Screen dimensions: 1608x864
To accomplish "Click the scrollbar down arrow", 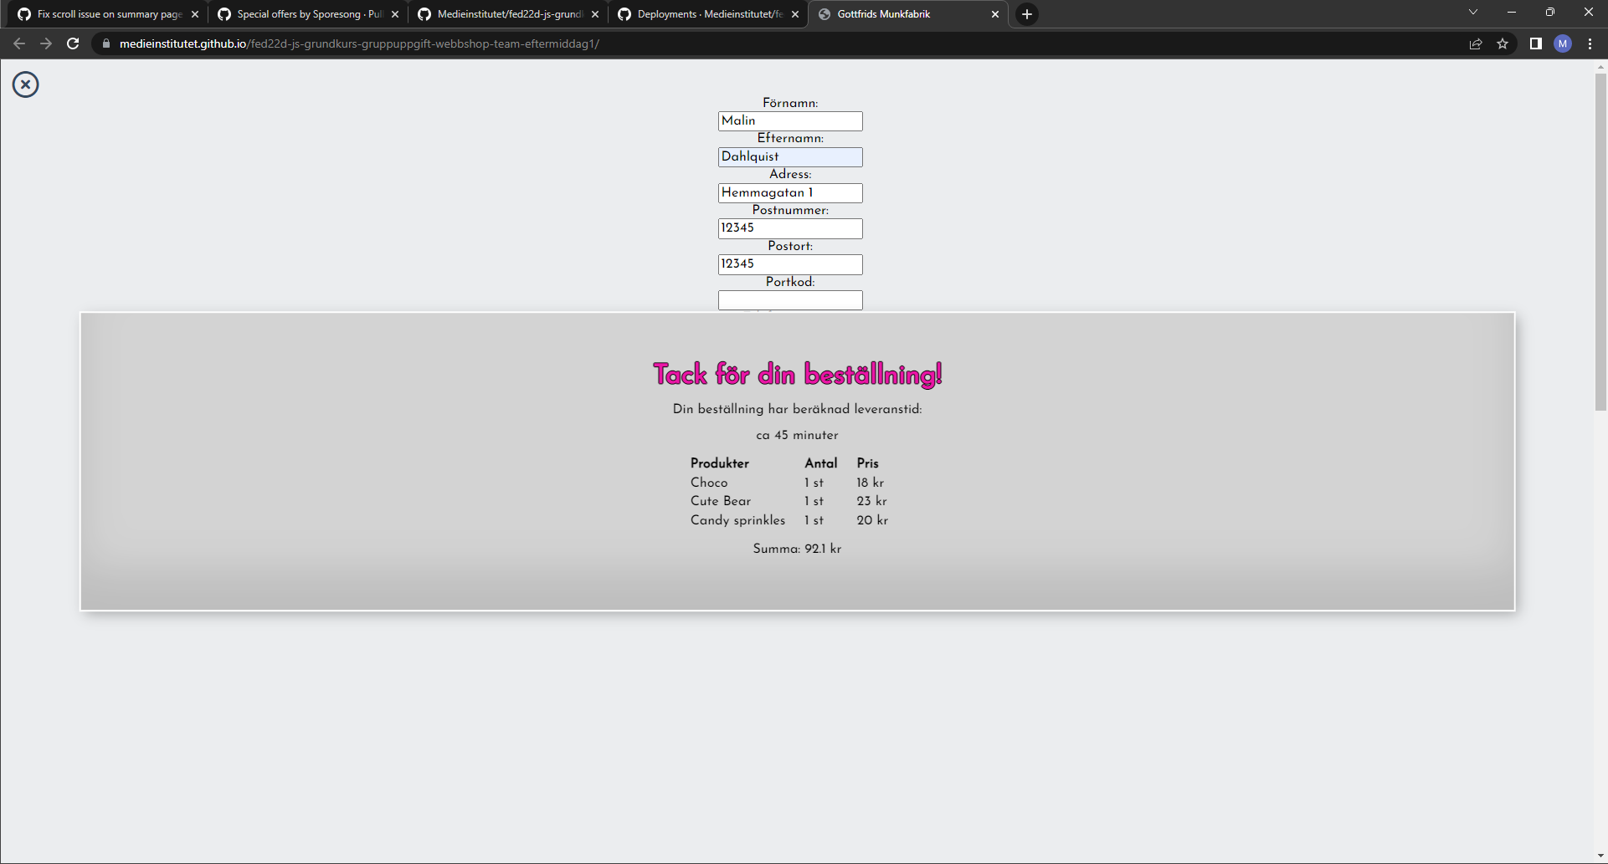I will pyautogui.click(x=1600, y=855).
